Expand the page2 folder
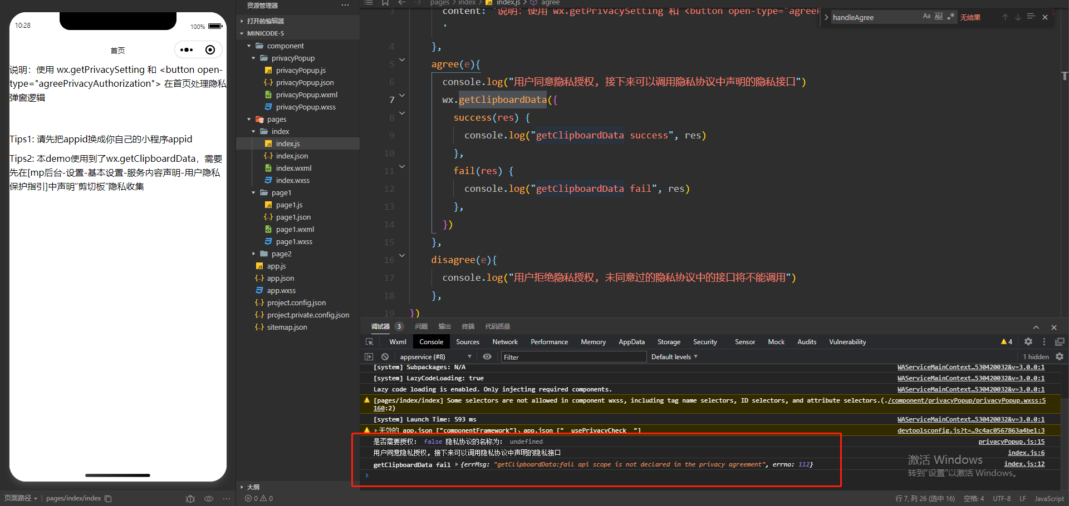This screenshot has height=506, width=1069. pos(253,254)
